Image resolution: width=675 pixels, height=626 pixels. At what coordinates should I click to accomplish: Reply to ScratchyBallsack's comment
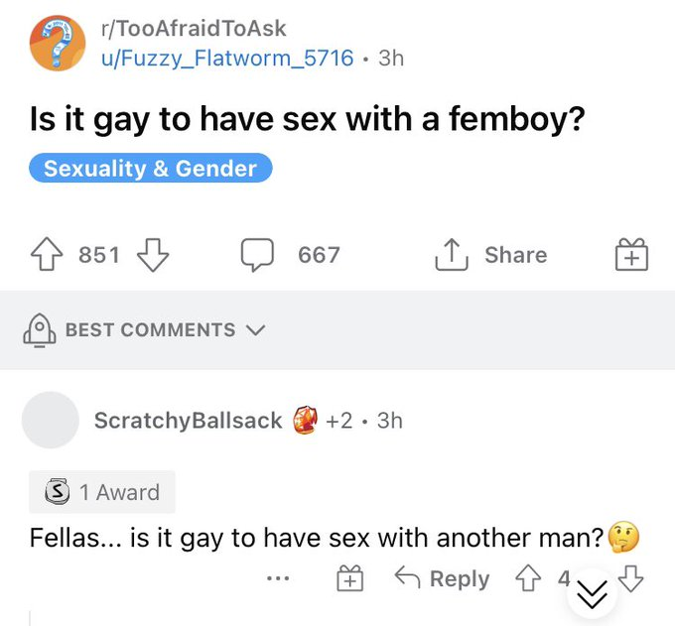click(442, 578)
